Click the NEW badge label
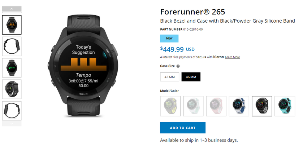Viewport: 303px width, 147px height. point(169,39)
